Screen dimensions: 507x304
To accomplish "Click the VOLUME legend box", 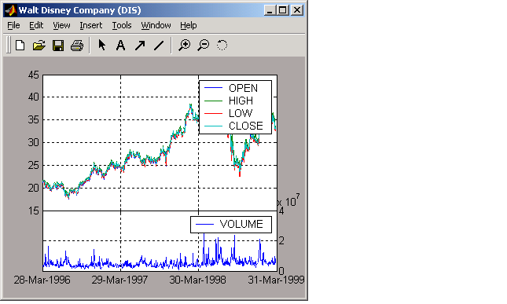I will click(x=231, y=224).
